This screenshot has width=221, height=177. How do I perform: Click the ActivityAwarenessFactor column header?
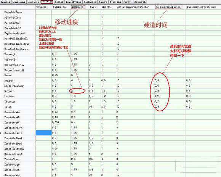tap(133, 7)
